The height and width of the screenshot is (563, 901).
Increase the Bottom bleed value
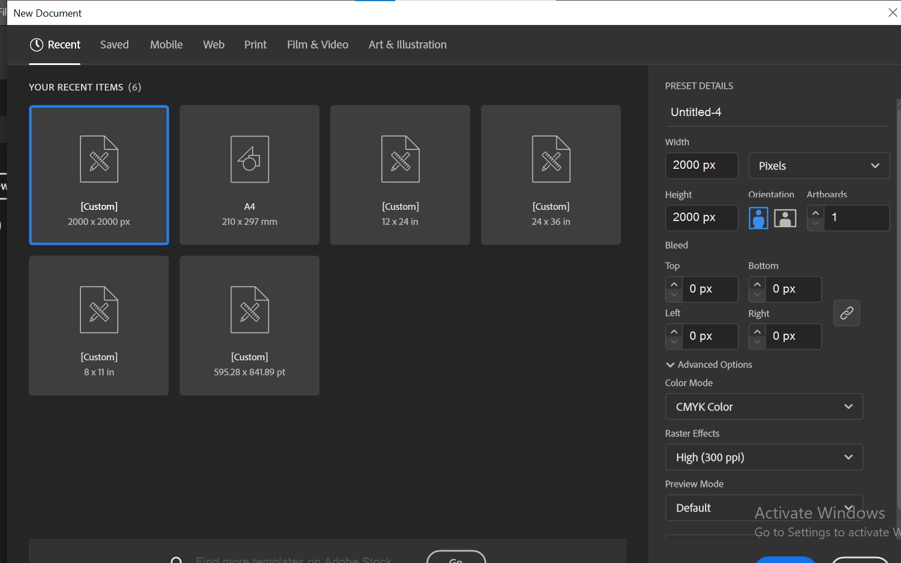pyautogui.click(x=757, y=284)
